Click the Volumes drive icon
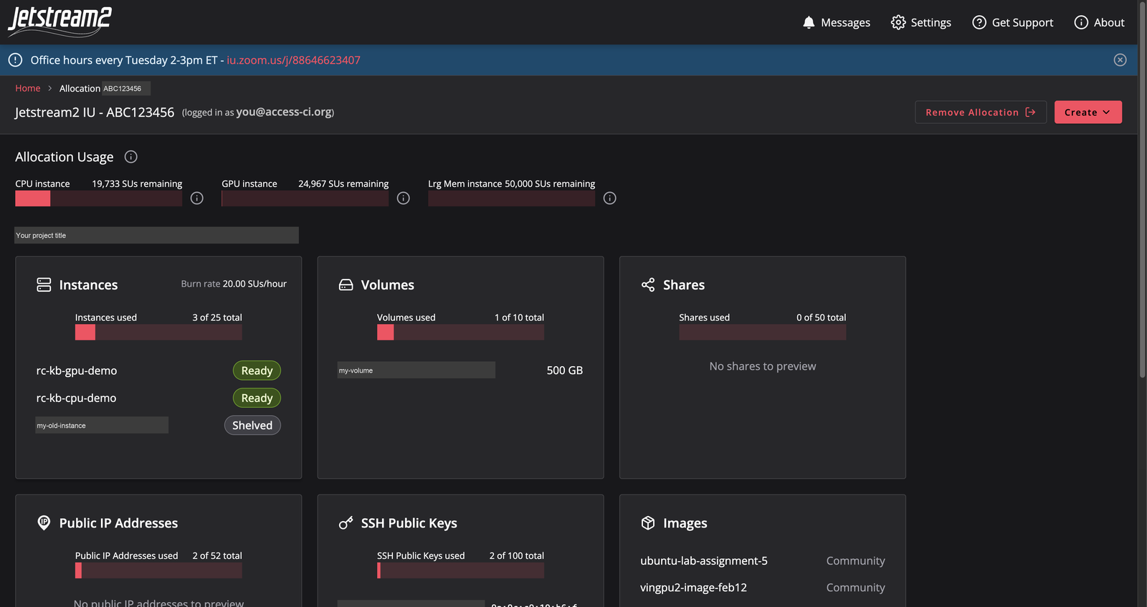 point(346,285)
